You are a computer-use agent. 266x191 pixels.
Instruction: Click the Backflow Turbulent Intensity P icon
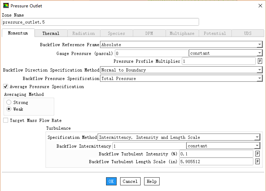(x=258, y=154)
